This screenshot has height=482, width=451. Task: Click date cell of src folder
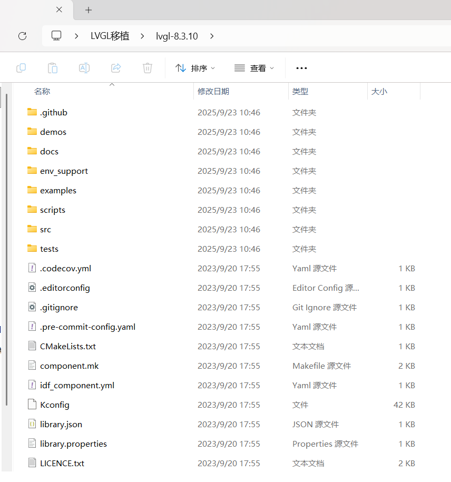click(229, 229)
